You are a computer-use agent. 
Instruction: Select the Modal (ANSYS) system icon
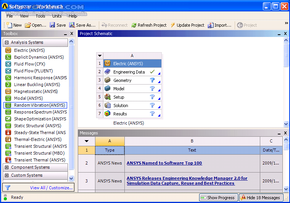pos(8,98)
